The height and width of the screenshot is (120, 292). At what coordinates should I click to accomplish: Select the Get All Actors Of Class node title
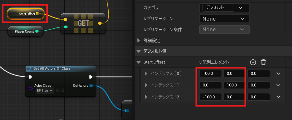click(52, 68)
